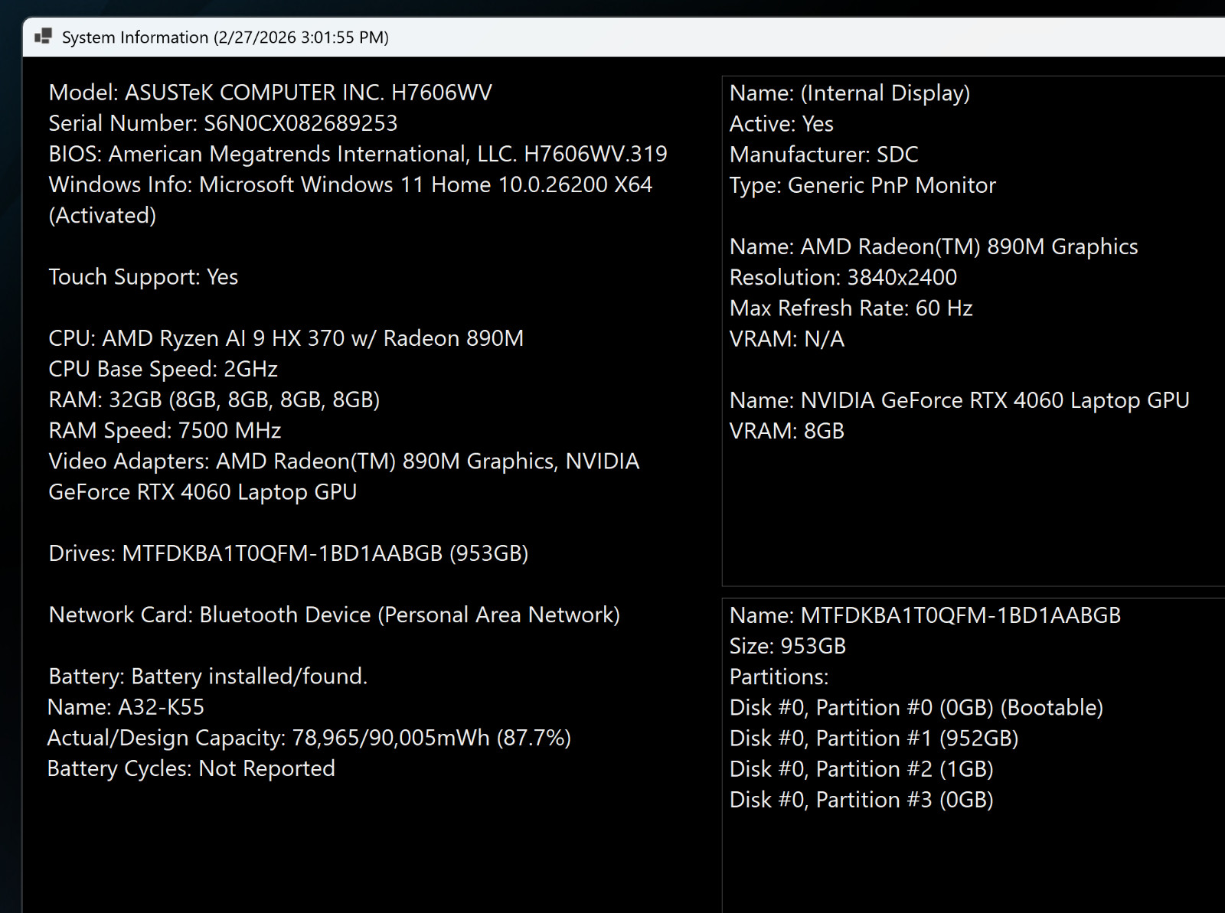Click Name: MTFDKBA1T0QFM-1BD1AABGB in the drive panel

click(926, 615)
